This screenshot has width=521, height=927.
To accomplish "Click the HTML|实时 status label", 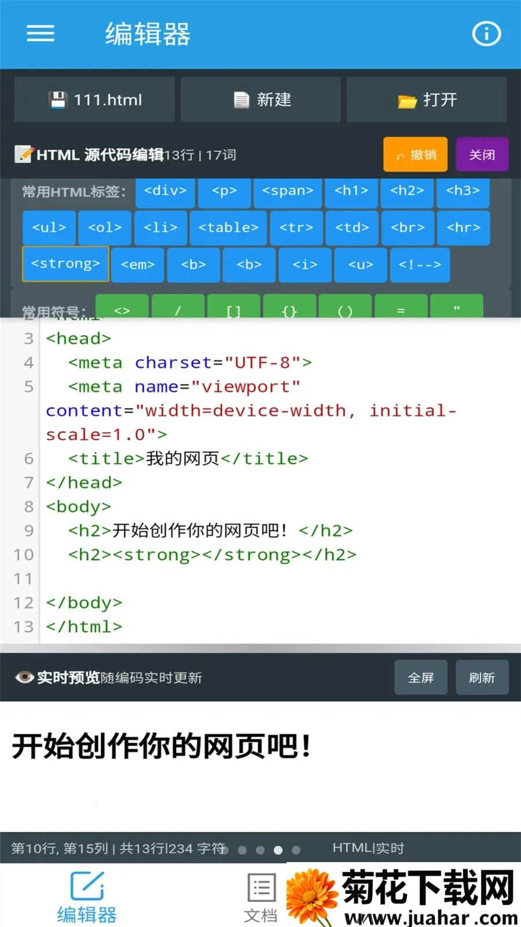I will (368, 848).
